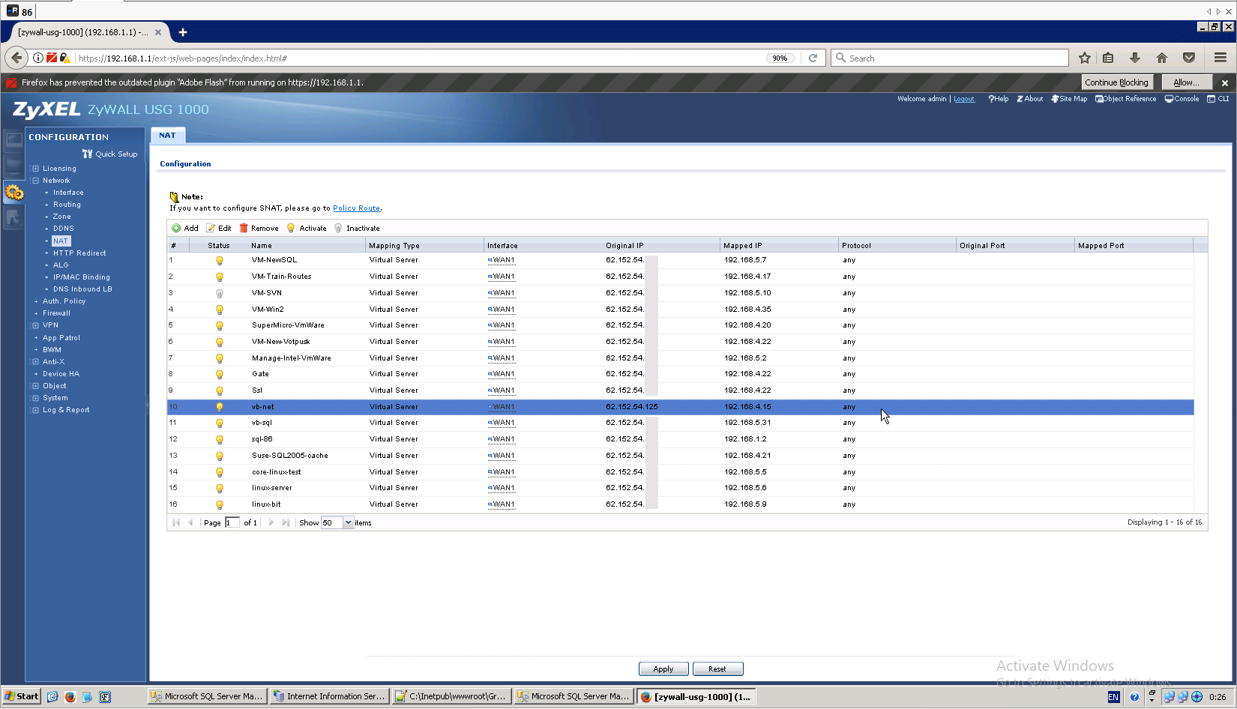This screenshot has height=709, width=1237.
Task: Click the Firefox search box
Action: click(950, 58)
